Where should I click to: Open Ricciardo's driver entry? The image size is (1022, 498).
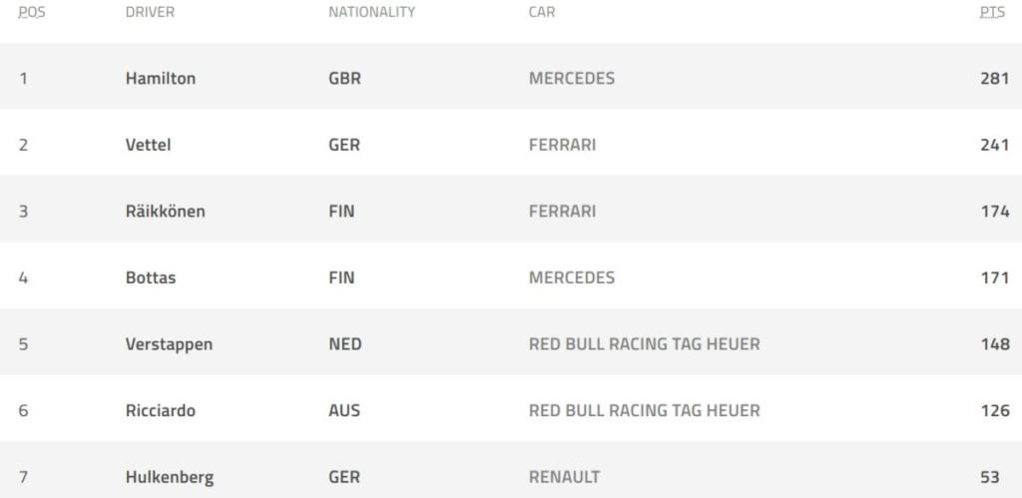(x=161, y=410)
